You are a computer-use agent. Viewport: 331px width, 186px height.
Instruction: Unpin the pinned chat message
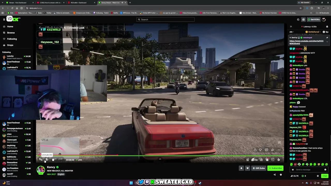pos(327,37)
